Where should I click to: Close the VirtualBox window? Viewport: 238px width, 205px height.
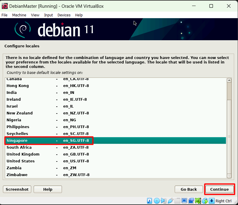[229, 6]
